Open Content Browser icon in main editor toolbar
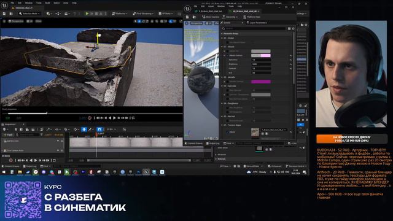Image resolution: width=393 pixels, height=221 pixels. [x=11, y=14]
